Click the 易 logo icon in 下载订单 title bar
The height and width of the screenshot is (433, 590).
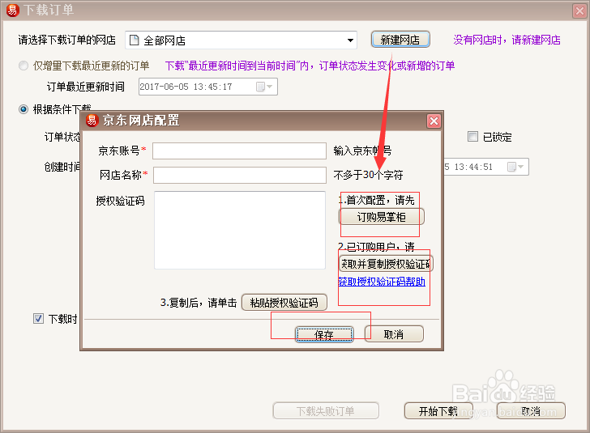(x=13, y=11)
